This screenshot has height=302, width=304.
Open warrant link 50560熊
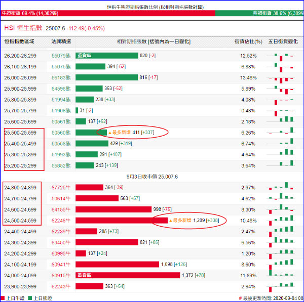pos(61,133)
